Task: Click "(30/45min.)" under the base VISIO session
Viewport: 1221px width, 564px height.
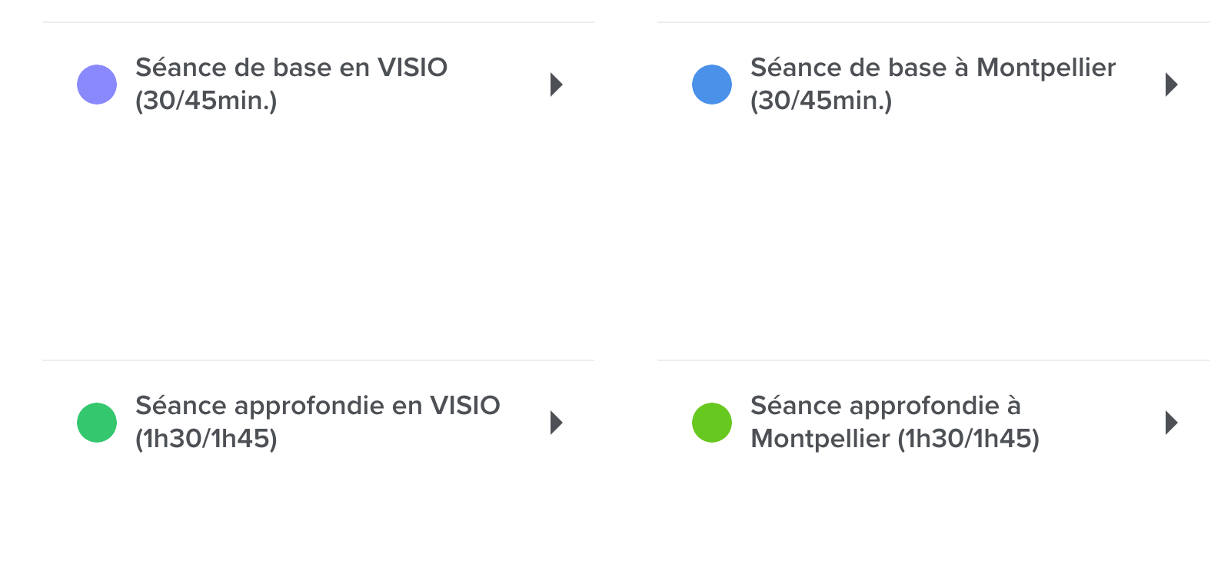Action: click(206, 101)
